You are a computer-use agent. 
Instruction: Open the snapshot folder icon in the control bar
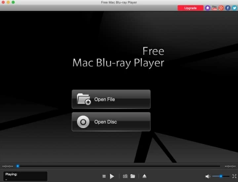pyautogui.click(x=133, y=176)
